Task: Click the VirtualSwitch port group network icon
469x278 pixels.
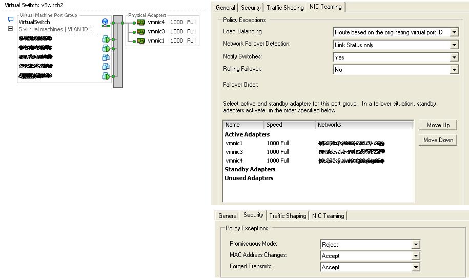Action: tap(106, 22)
